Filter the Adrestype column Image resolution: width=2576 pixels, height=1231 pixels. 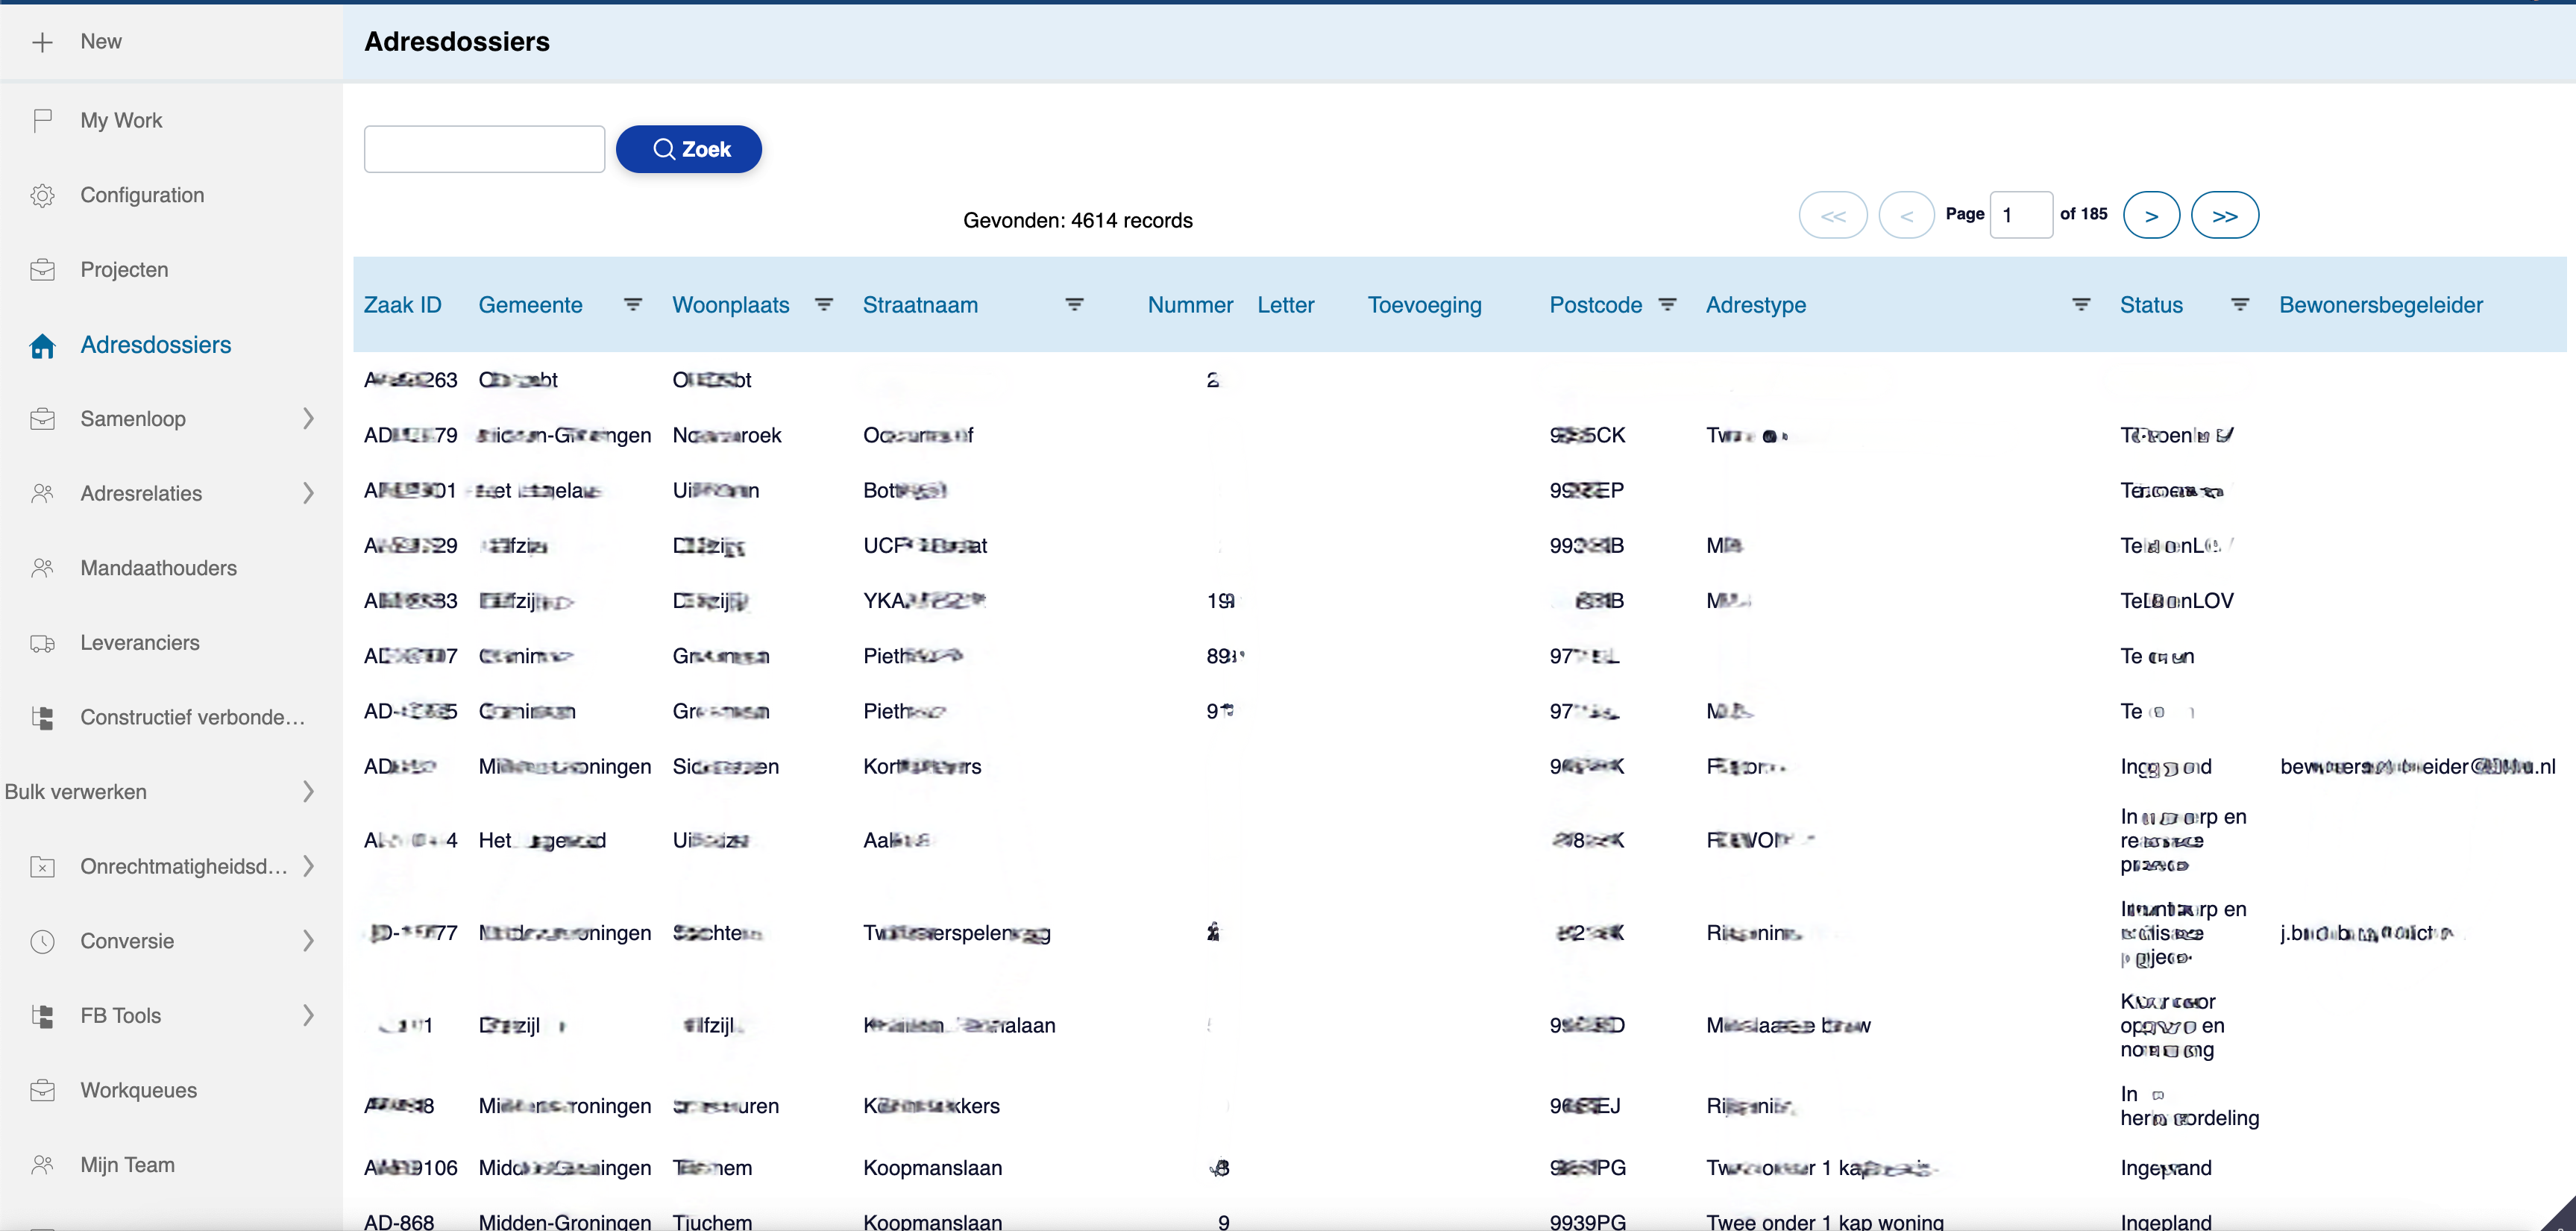[2081, 304]
